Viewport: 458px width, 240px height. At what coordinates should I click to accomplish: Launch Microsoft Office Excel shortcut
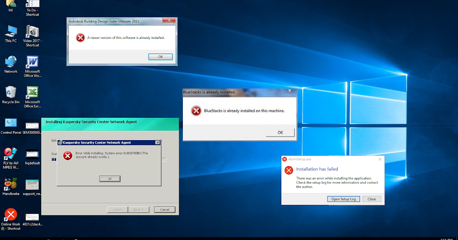[x=32, y=97]
